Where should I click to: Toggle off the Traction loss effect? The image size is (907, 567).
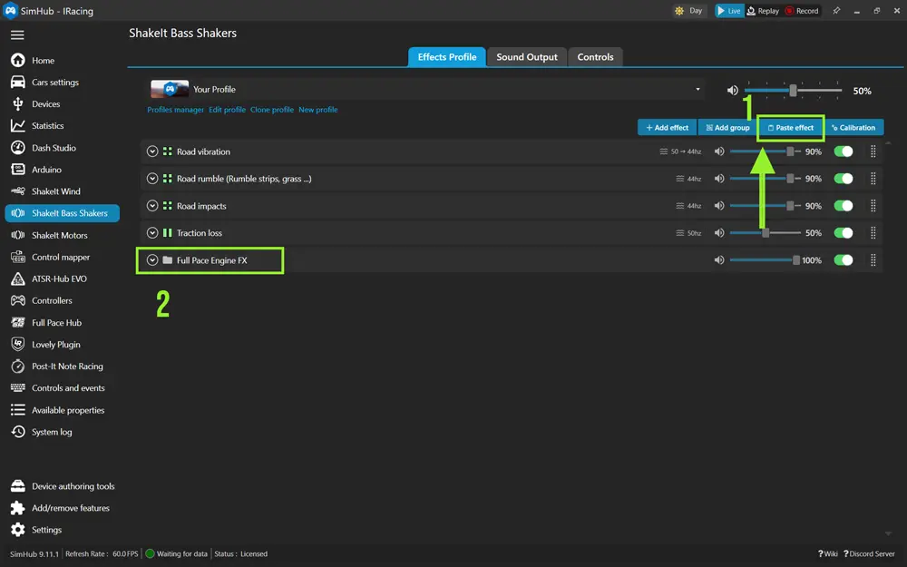click(844, 233)
